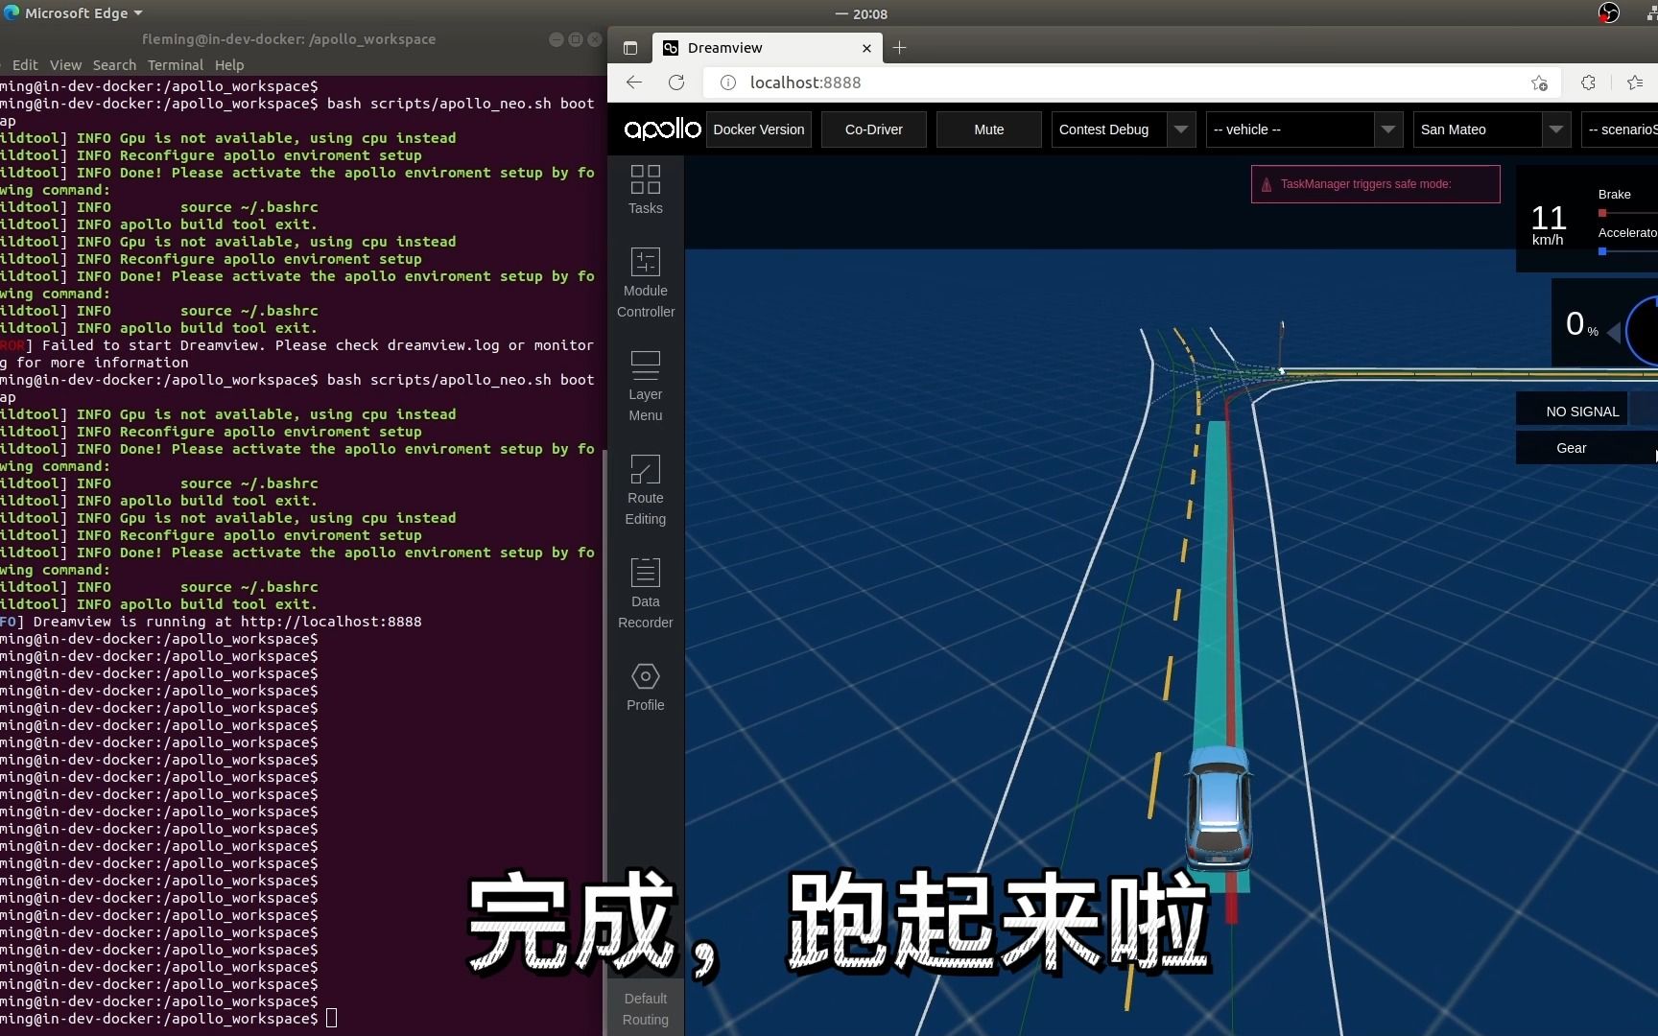Click the Default Routing sidebar item
The image size is (1658, 1036).
click(645, 1008)
